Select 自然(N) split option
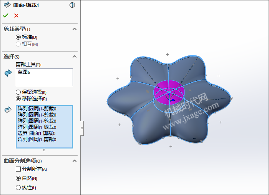Viewport: 269px width, 195px height. (x=18, y=178)
